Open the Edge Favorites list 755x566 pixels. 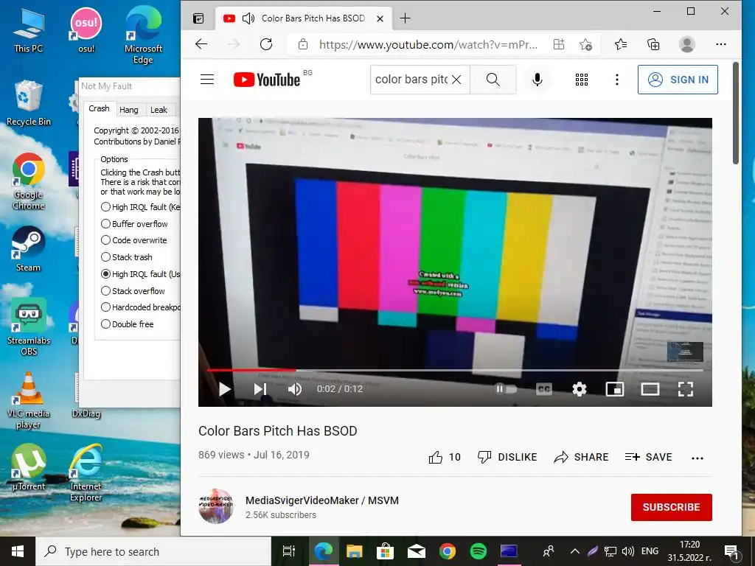pyautogui.click(x=621, y=44)
